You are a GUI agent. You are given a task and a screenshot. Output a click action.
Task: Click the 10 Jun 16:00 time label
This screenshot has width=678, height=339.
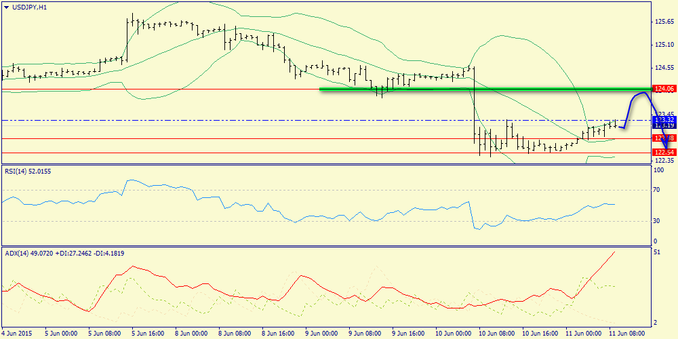click(539, 334)
